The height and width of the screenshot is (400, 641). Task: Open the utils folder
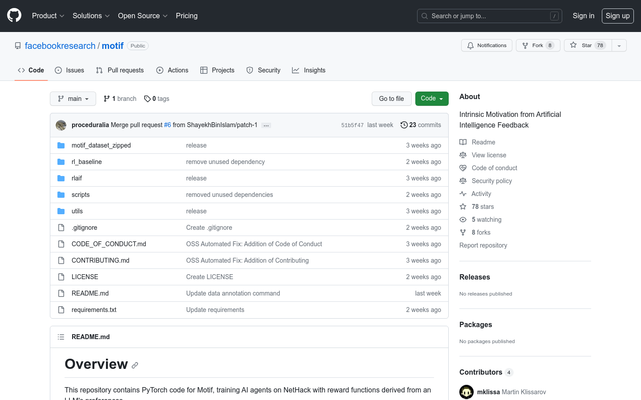pos(77,211)
